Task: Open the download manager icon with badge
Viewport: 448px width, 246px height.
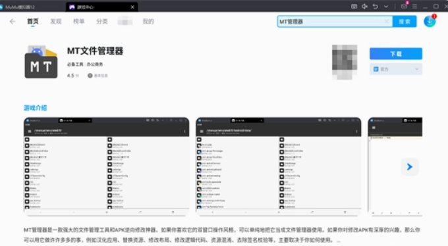Action: (430, 21)
